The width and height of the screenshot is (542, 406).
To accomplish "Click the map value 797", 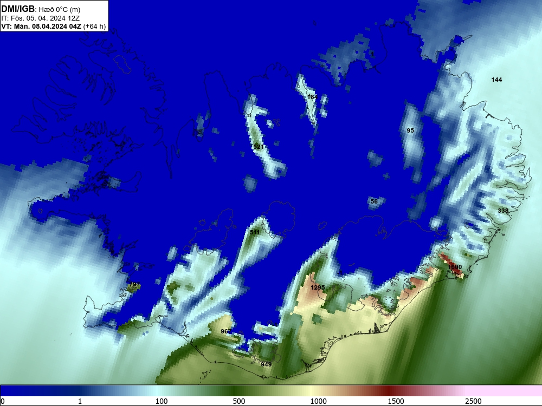I will coord(134,285).
